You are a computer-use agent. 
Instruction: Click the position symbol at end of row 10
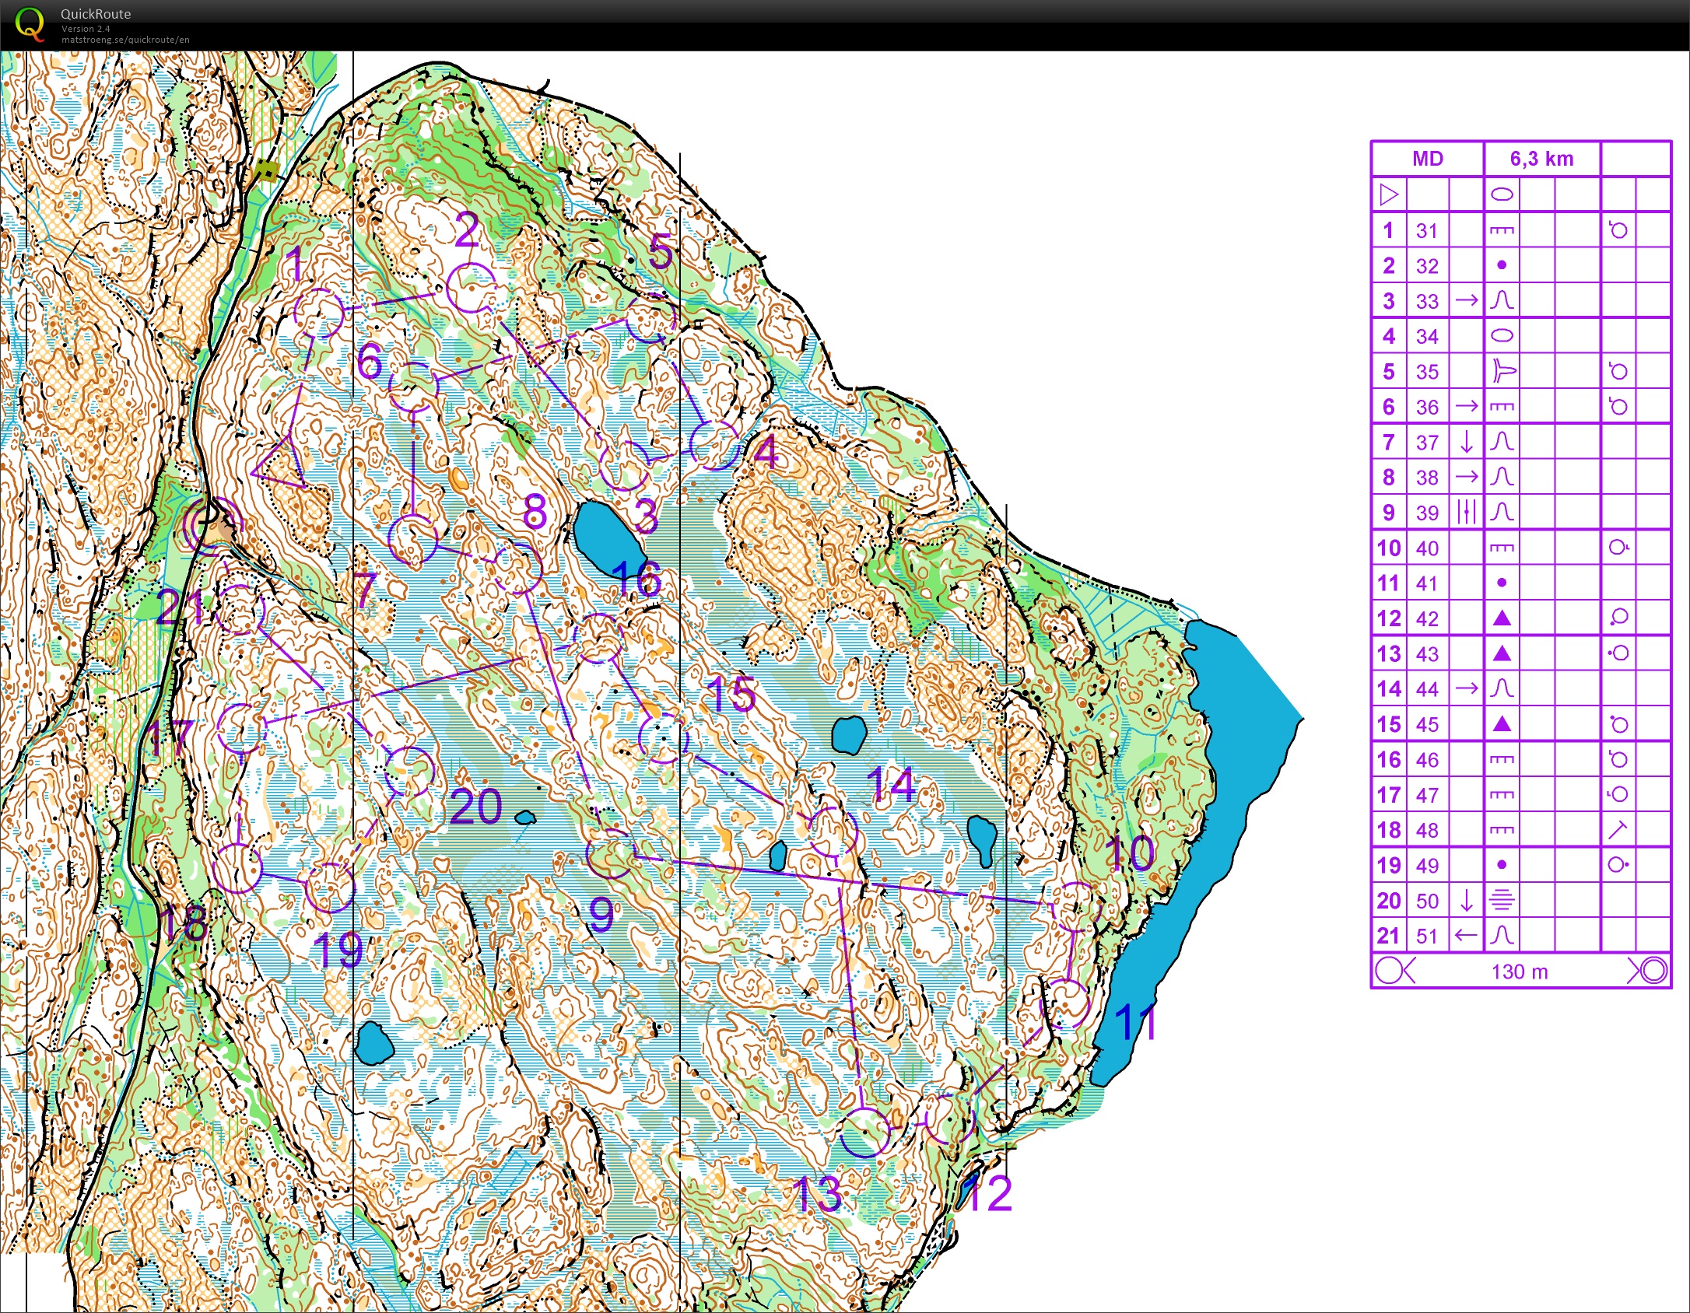[x=1618, y=548]
